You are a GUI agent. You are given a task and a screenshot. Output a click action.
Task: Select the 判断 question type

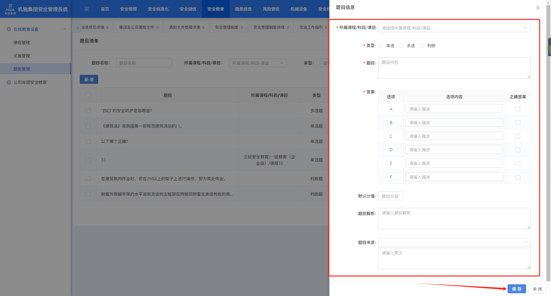point(422,46)
